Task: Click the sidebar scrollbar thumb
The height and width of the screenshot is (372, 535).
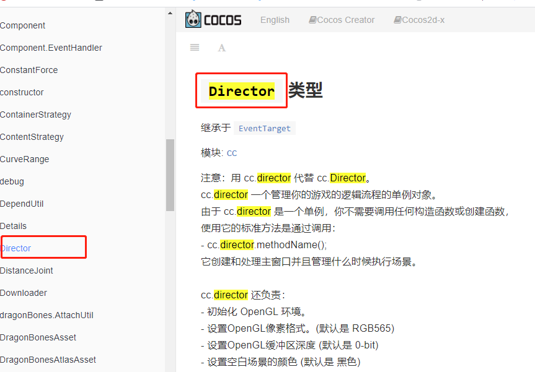Action: tap(170, 175)
